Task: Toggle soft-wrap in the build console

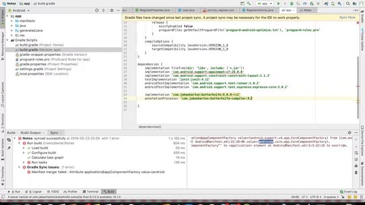Action: pyautogui.click(x=356, y=153)
